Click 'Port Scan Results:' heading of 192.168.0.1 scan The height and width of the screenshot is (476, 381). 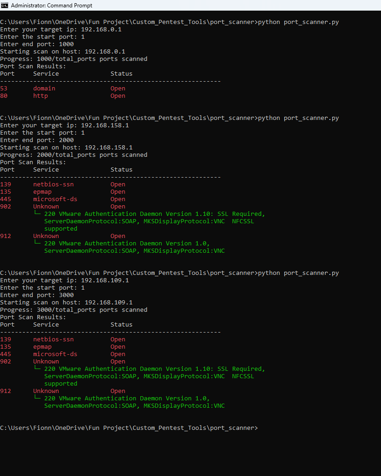33,66
